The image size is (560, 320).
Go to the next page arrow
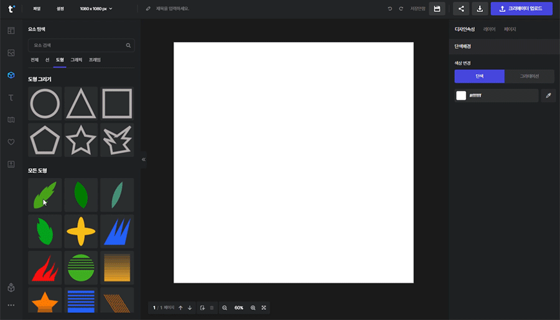pyautogui.click(x=190, y=308)
